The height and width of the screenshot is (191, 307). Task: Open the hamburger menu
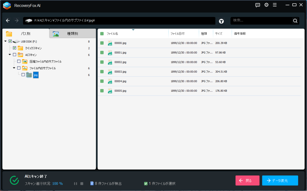tap(275, 5)
